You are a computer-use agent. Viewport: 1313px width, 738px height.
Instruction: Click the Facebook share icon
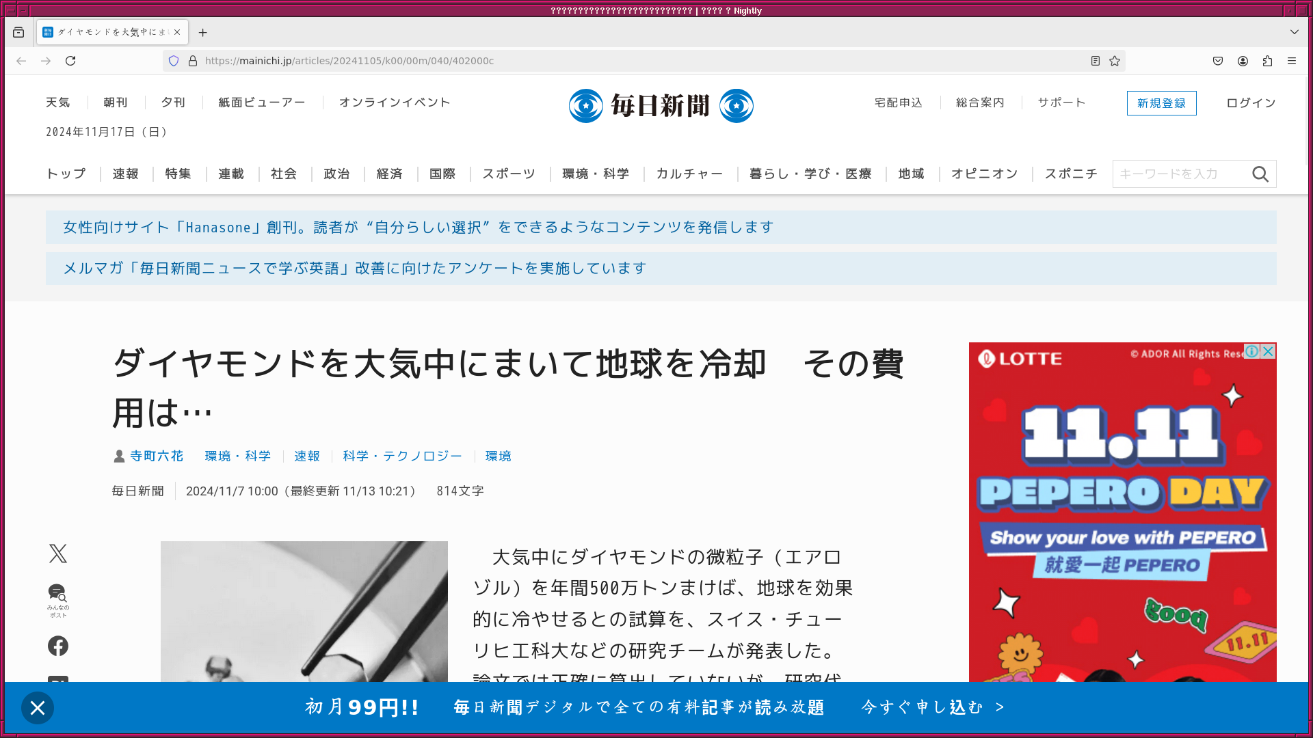pyautogui.click(x=58, y=646)
